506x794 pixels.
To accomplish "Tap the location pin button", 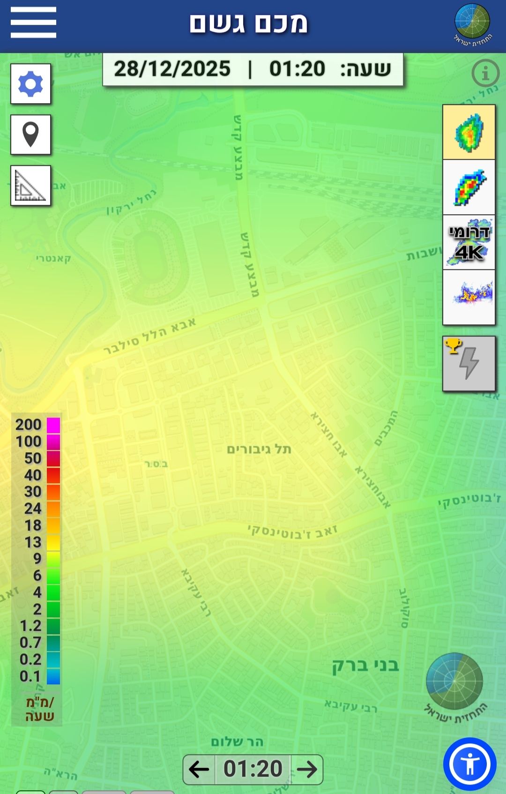I will pyautogui.click(x=31, y=135).
